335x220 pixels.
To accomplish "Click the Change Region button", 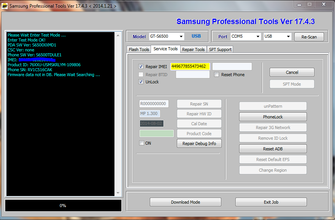I will point(273,170).
